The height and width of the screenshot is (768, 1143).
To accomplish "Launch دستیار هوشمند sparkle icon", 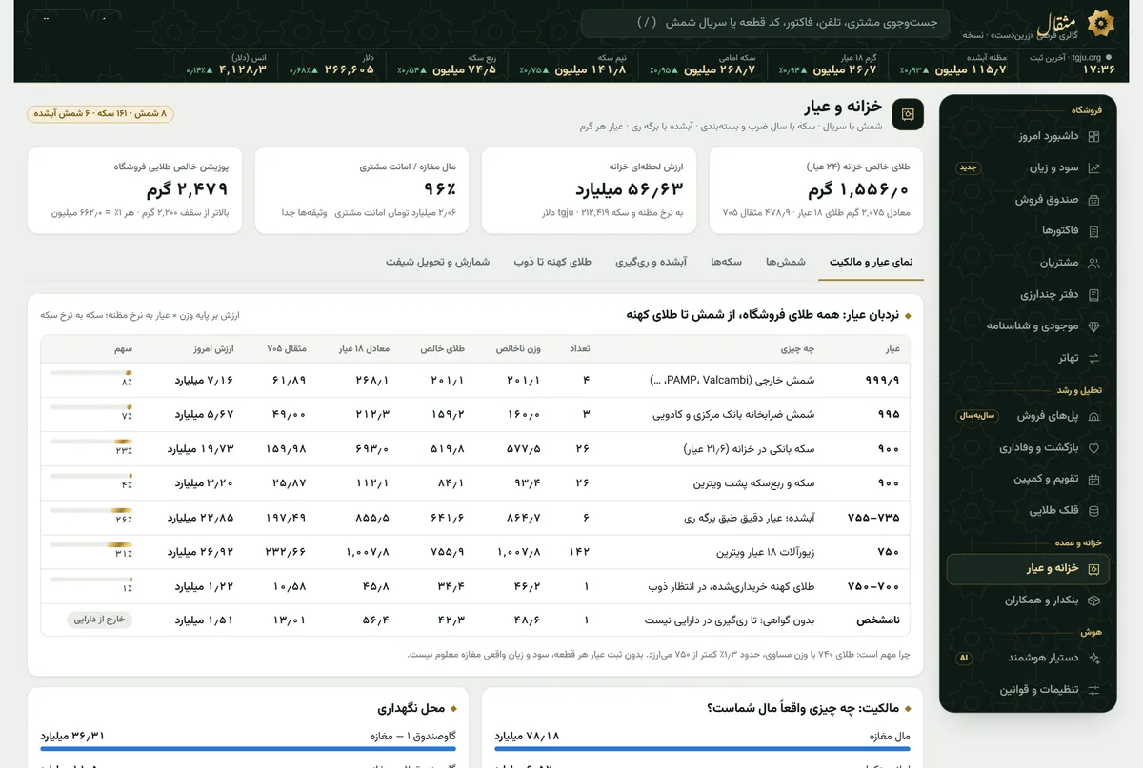I will click(1093, 658).
